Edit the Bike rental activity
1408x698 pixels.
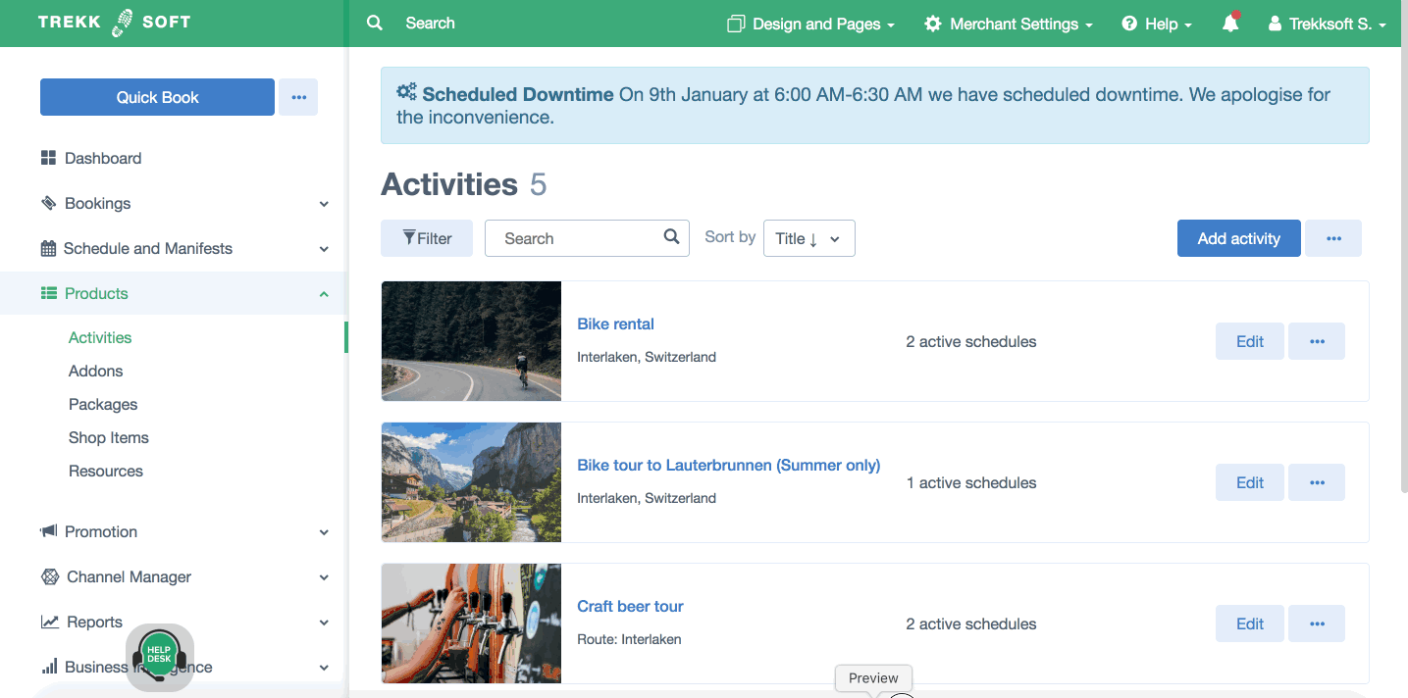(1250, 341)
